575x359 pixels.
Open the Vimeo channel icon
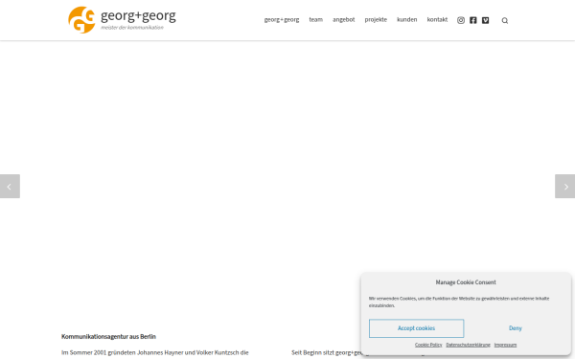pos(485,20)
